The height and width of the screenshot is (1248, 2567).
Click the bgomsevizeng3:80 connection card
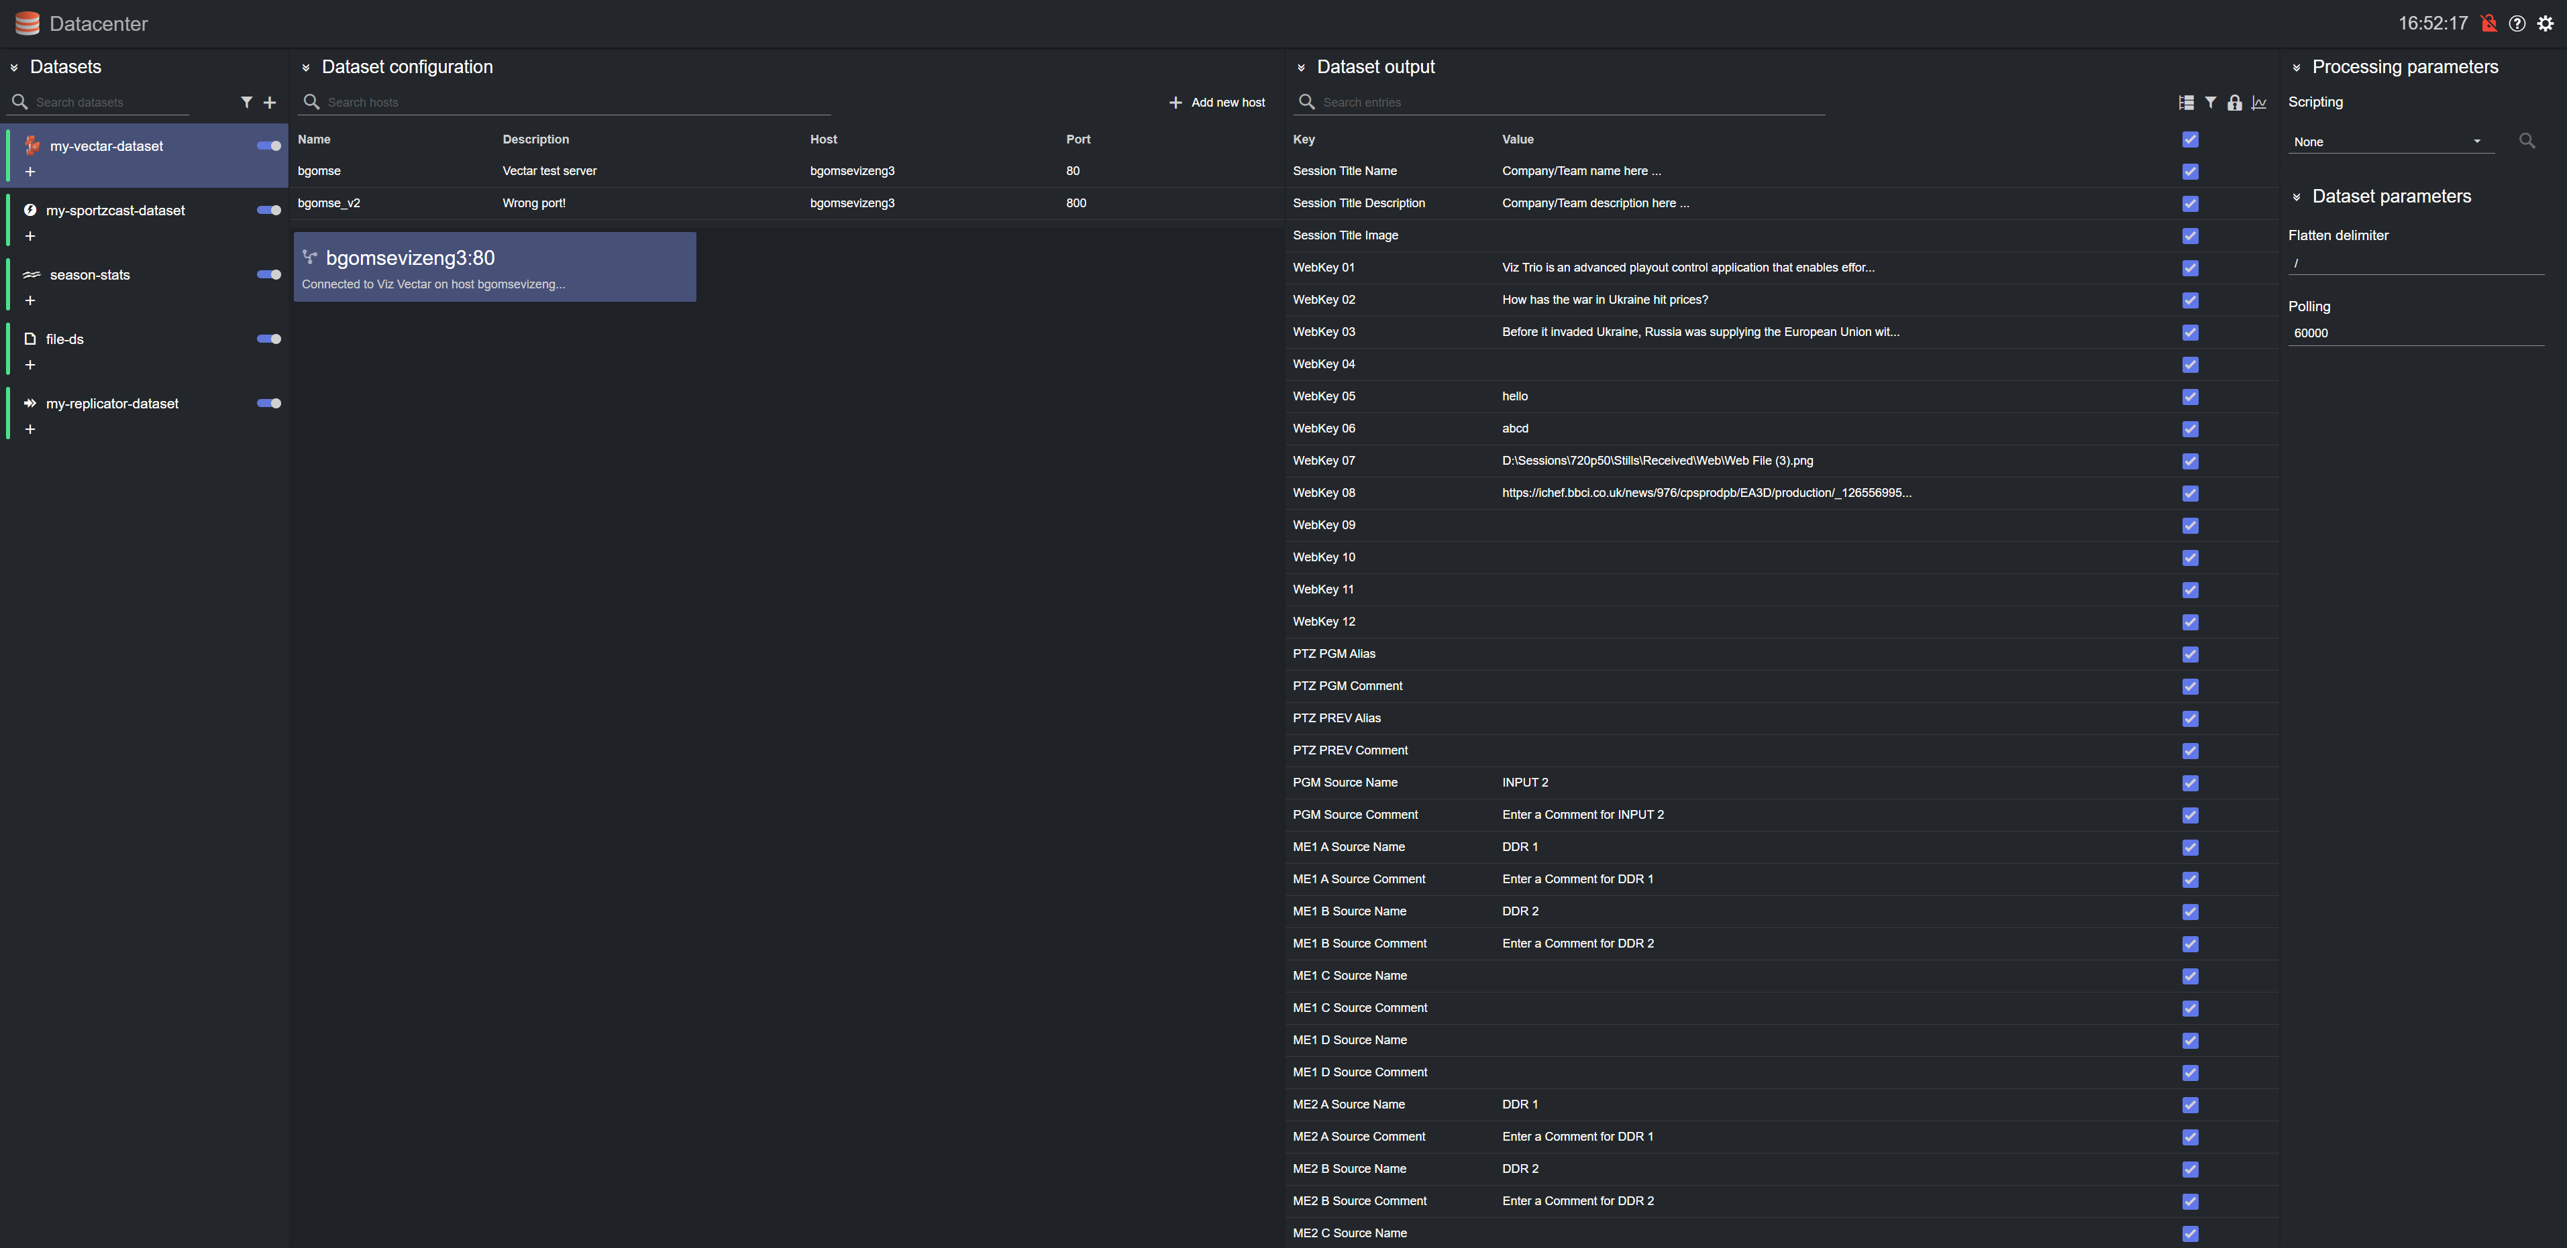pos(494,268)
